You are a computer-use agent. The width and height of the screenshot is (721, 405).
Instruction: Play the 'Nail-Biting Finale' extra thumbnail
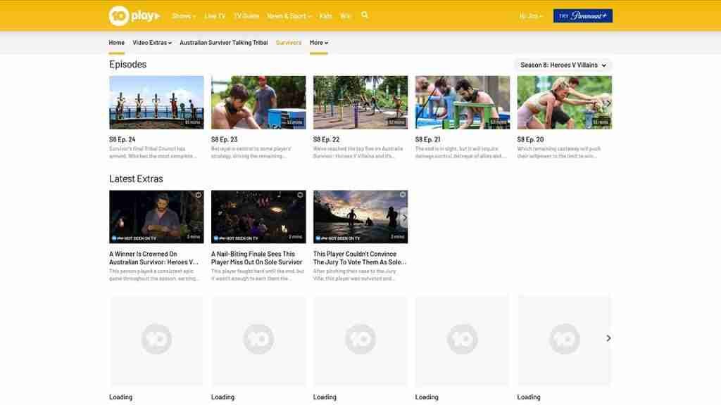click(258, 217)
